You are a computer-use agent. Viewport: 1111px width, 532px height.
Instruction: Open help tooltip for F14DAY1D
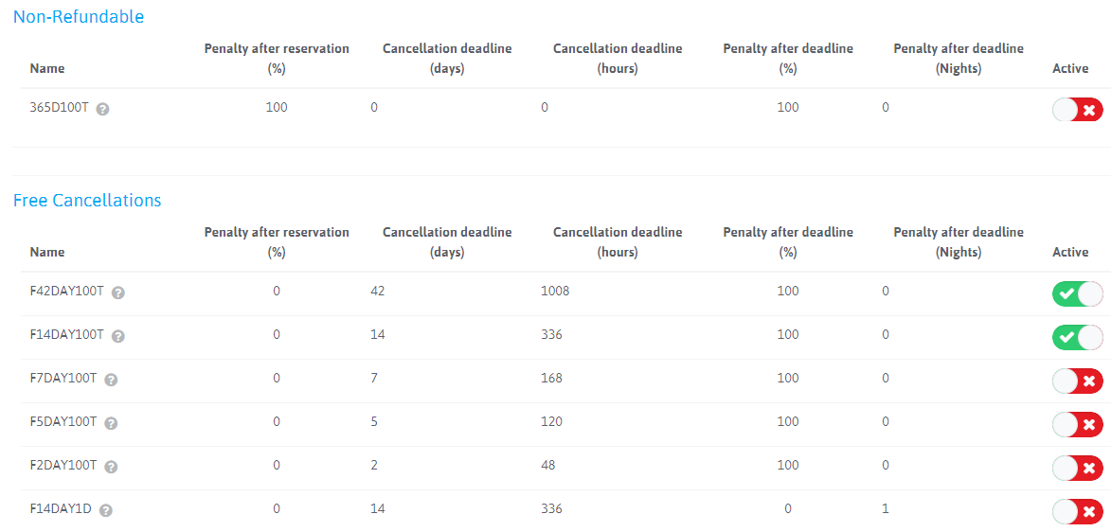(106, 510)
